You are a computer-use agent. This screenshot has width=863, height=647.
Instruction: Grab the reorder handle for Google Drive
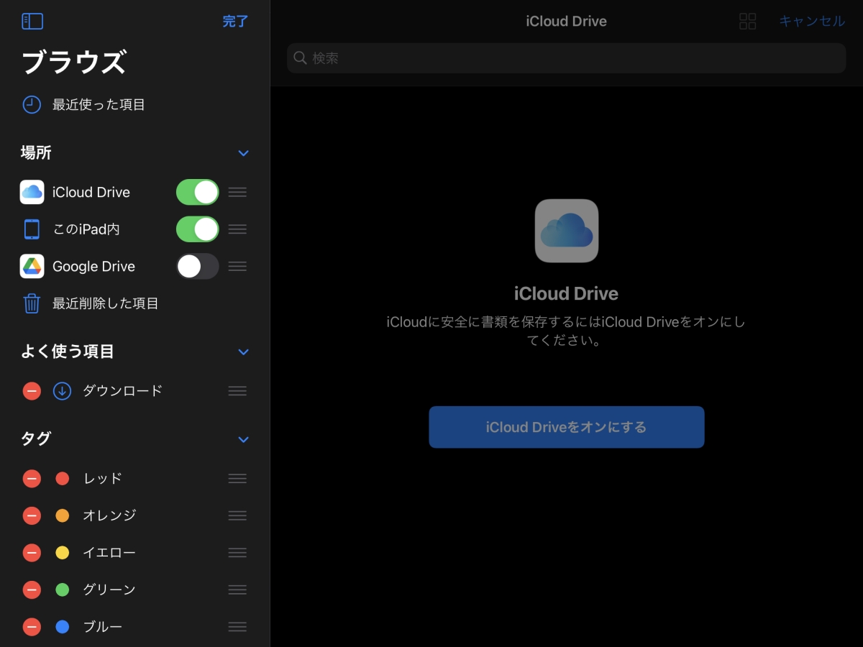pos(237,267)
